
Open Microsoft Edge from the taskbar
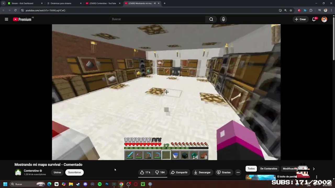click(49, 184)
